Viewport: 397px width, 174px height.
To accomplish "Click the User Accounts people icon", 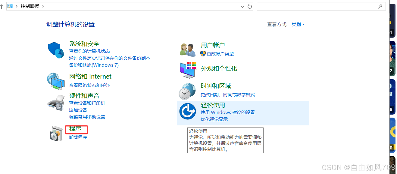I will [188, 50].
